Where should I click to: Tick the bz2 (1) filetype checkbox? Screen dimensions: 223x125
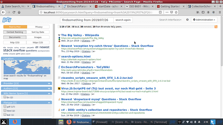click(x=5, y=114)
